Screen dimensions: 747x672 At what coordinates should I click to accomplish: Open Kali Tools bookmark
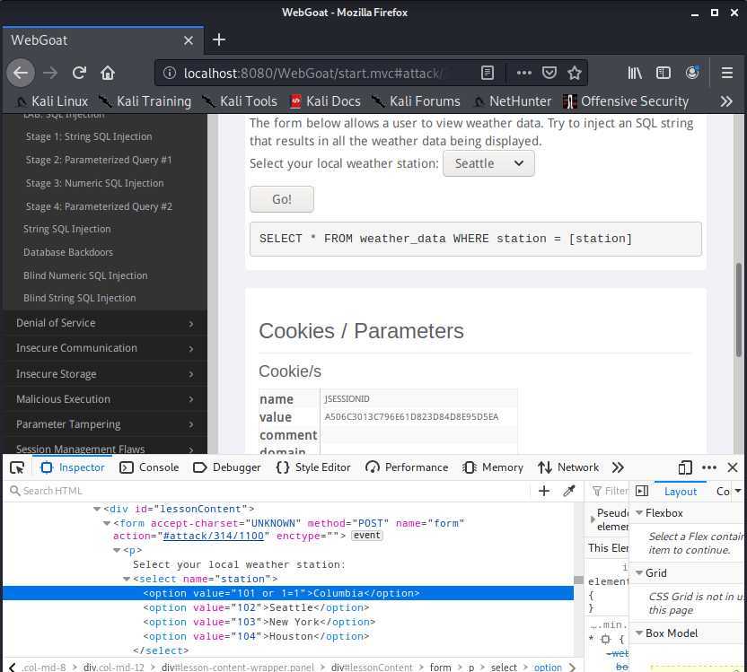[240, 101]
